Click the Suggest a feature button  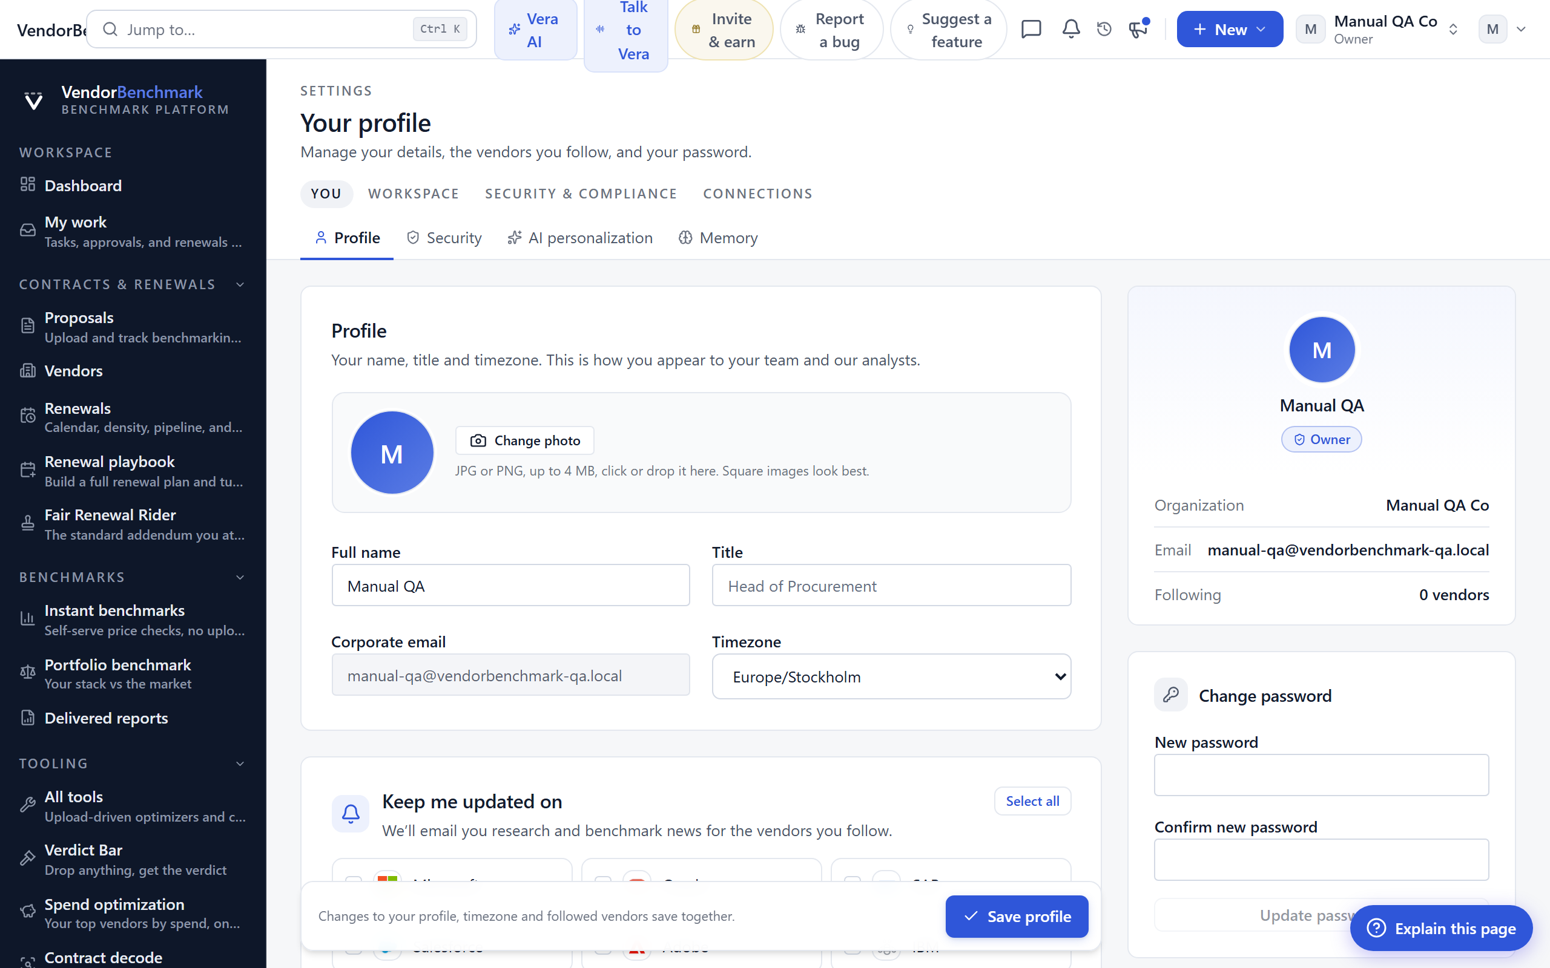coord(949,30)
